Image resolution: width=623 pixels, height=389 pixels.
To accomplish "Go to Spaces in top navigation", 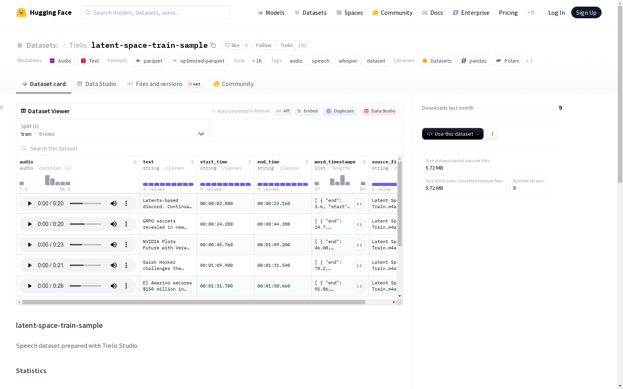I will click(x=350, y=12).
